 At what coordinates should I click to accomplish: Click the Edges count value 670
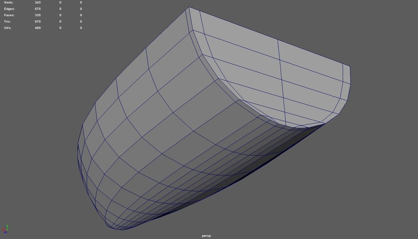[38, 9]
